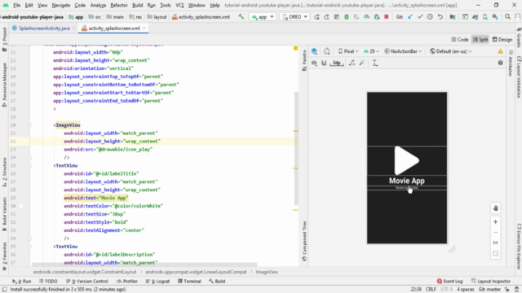Click the Git: master branch status widget

[x=489, y=290]
